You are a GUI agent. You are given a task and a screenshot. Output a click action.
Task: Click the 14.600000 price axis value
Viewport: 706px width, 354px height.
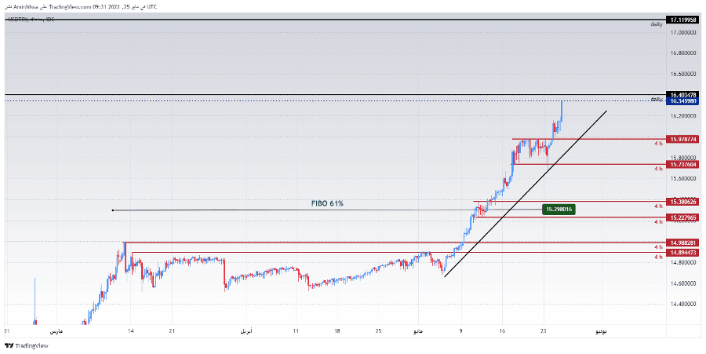[683, 283]
